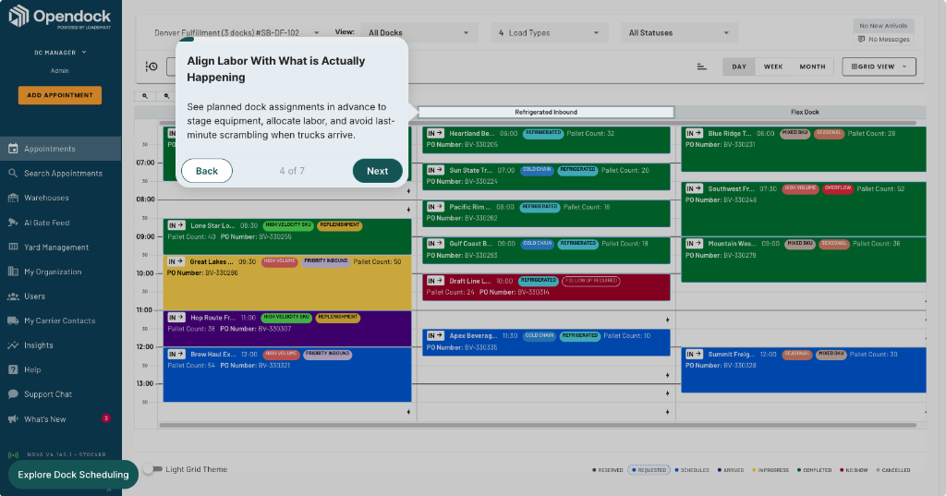The image size is (946, 496).
Task: Toggle the Light Grid Theme switch
Action: [153, 469]
